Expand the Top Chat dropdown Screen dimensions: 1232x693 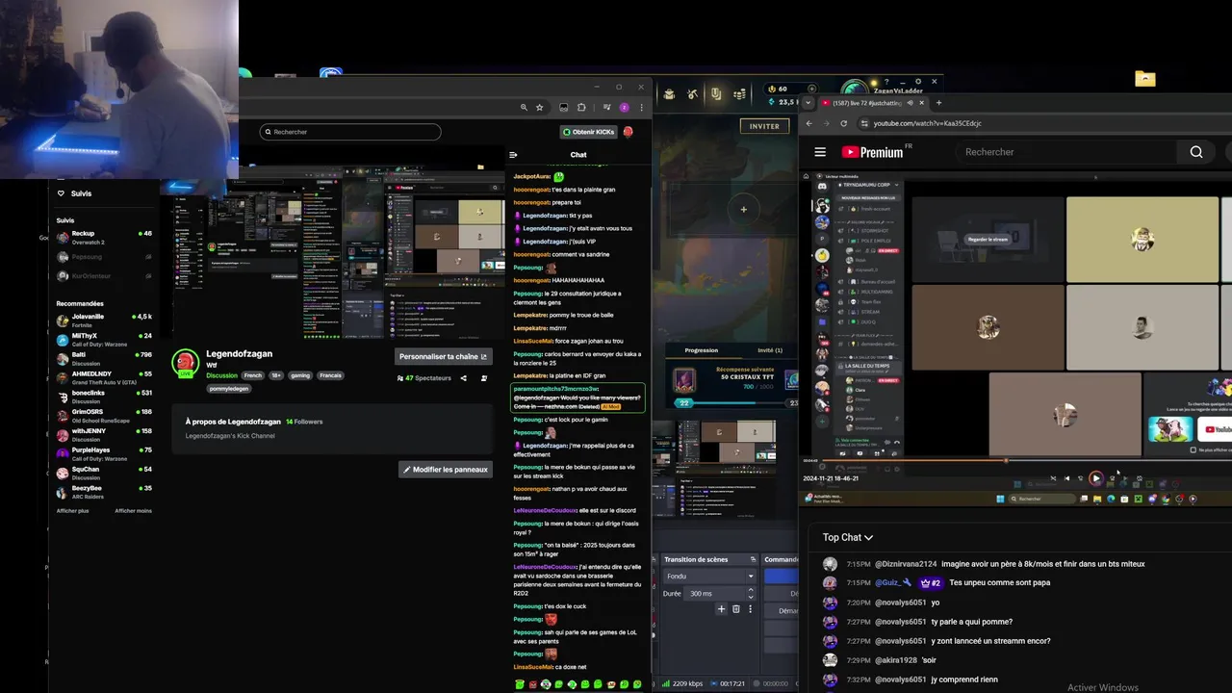[x=848, y=537]
